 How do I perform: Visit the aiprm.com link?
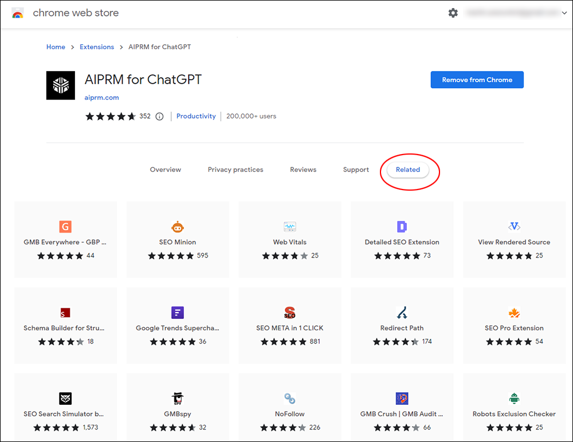point(101,97)
